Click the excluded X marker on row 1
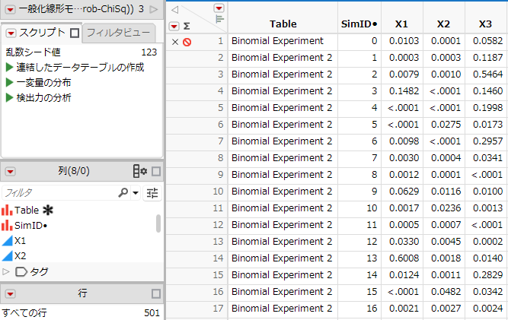The image size is (508, 320). pos(175,42)
